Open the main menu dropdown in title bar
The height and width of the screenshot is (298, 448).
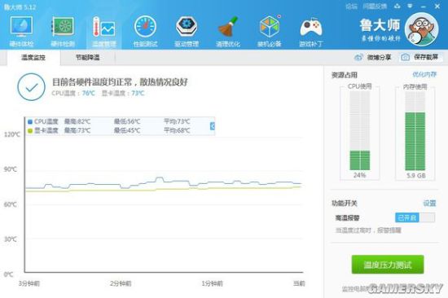click(410, 6)
